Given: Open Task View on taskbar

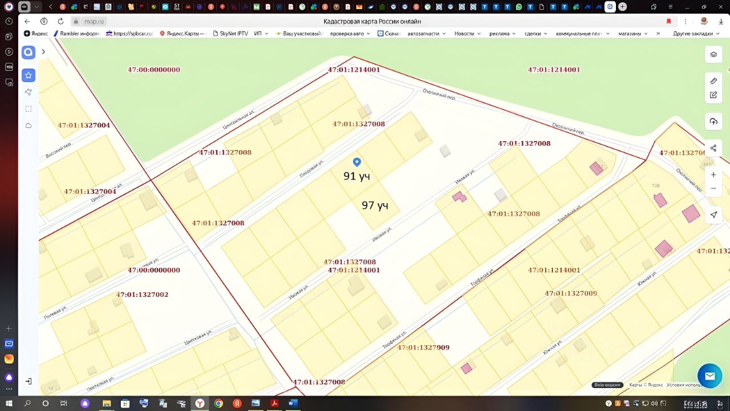Looking at the screenshot, I should [x=64, y=404].
